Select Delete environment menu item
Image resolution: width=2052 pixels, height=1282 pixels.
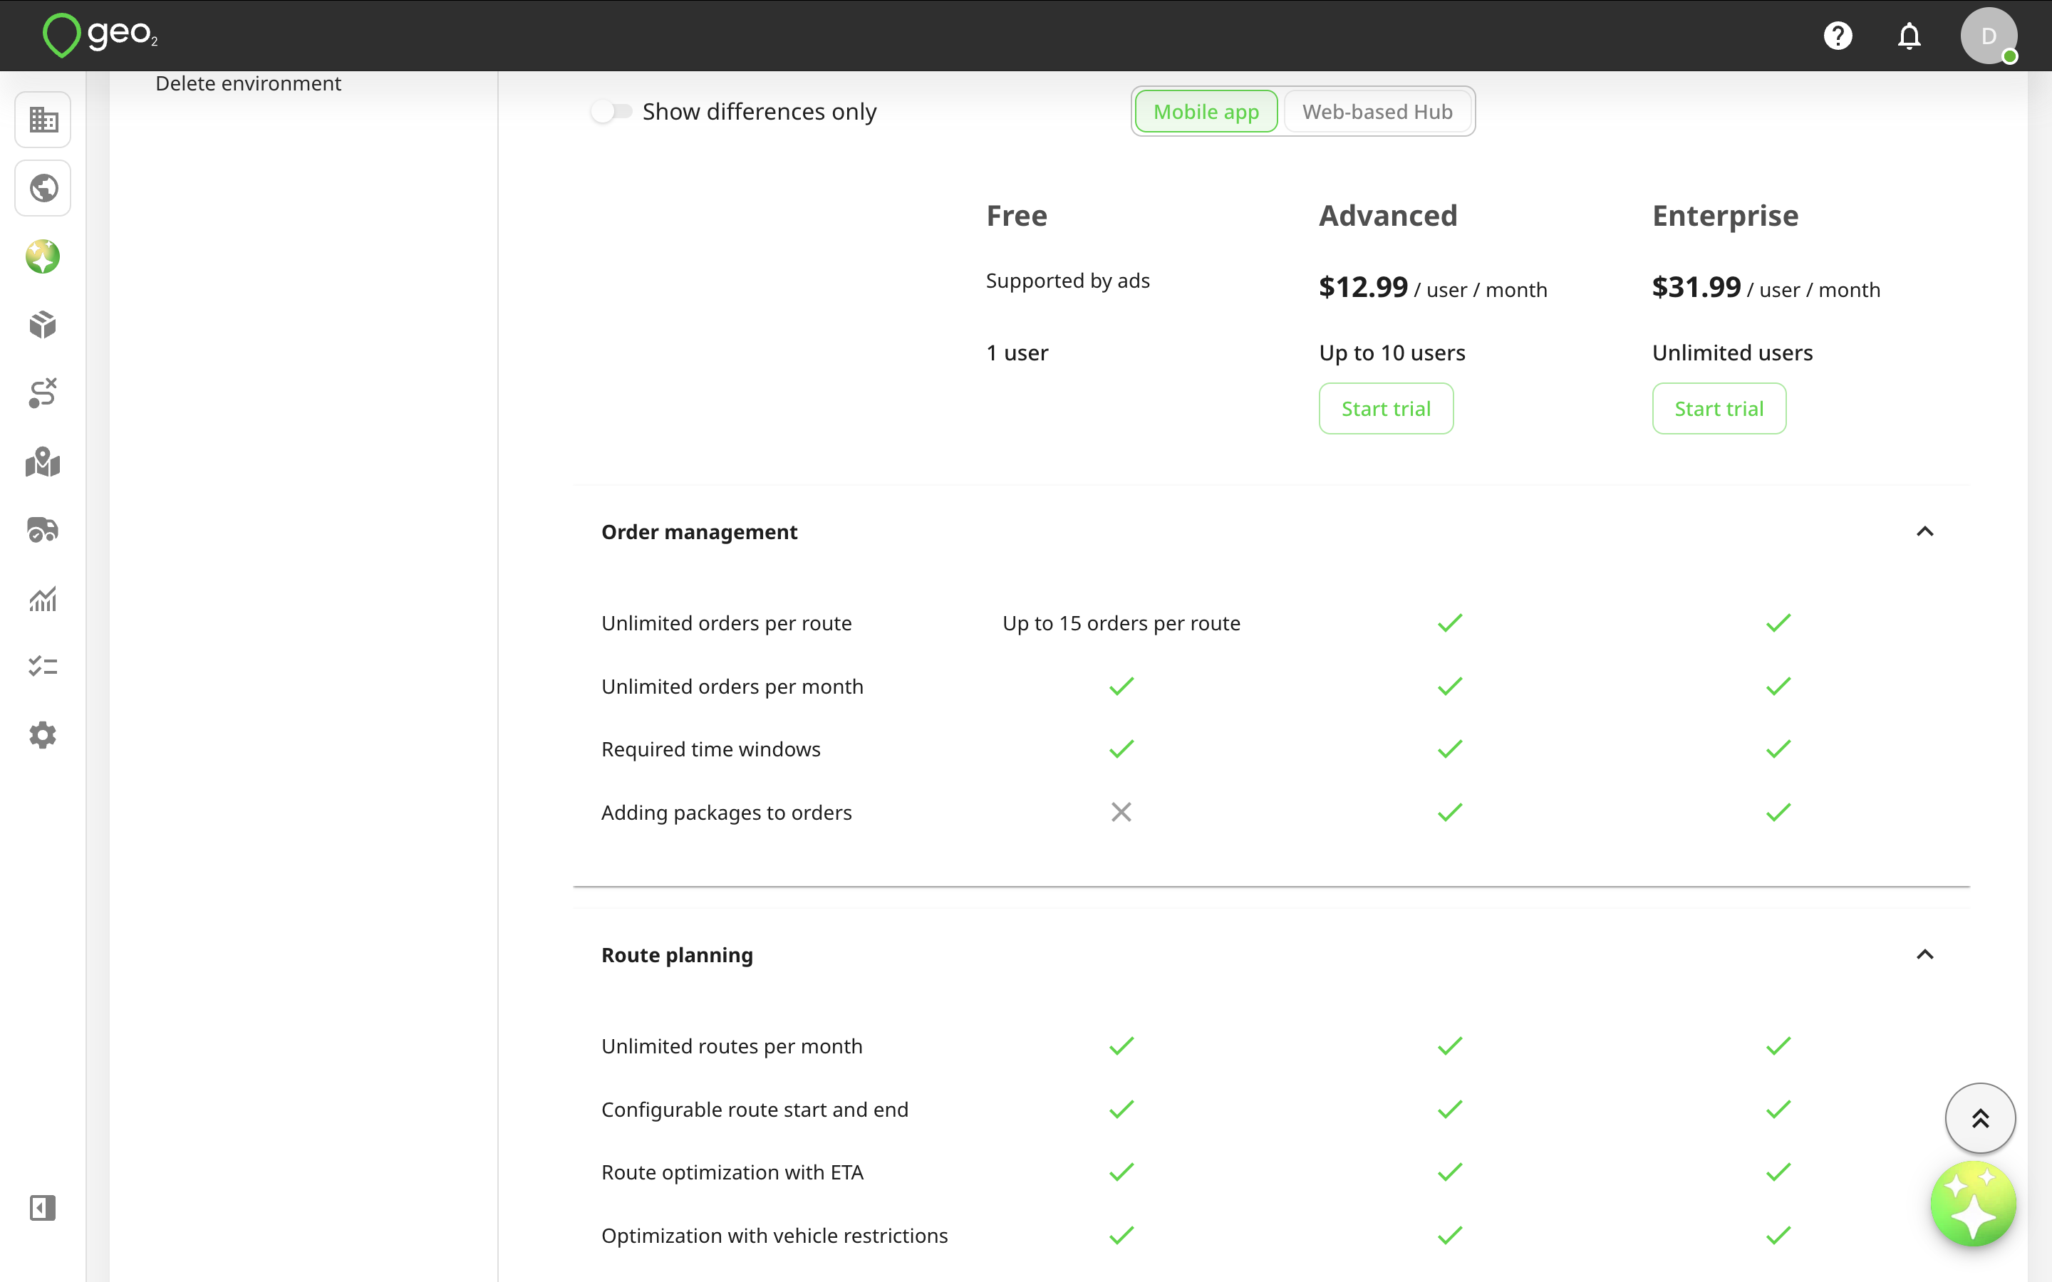249,83
